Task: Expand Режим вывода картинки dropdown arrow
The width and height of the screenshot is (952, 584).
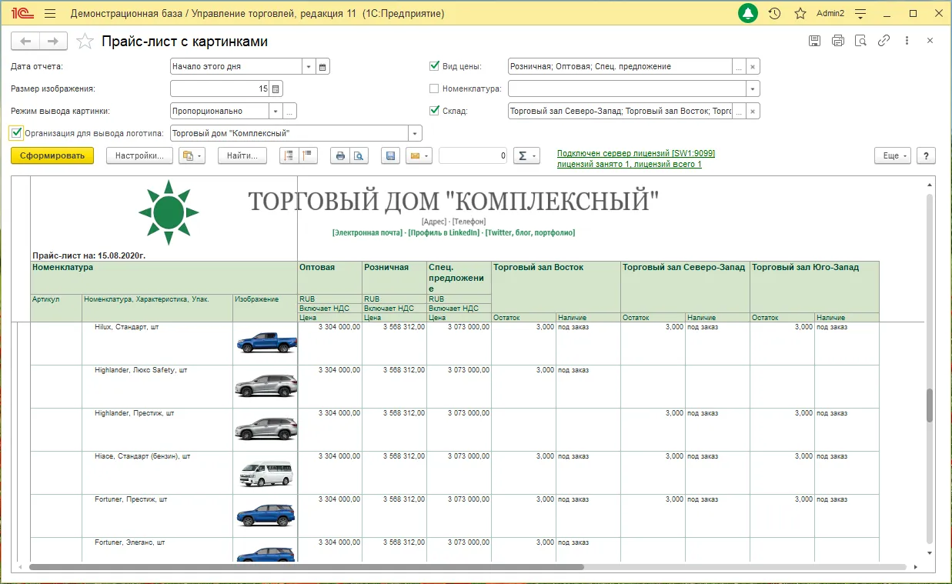Action: pos(276,112)
